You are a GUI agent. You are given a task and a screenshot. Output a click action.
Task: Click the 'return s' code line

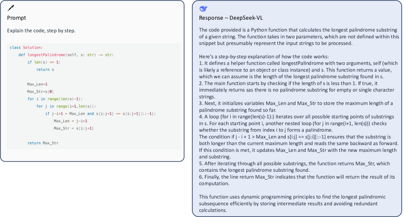pos(45,69)
